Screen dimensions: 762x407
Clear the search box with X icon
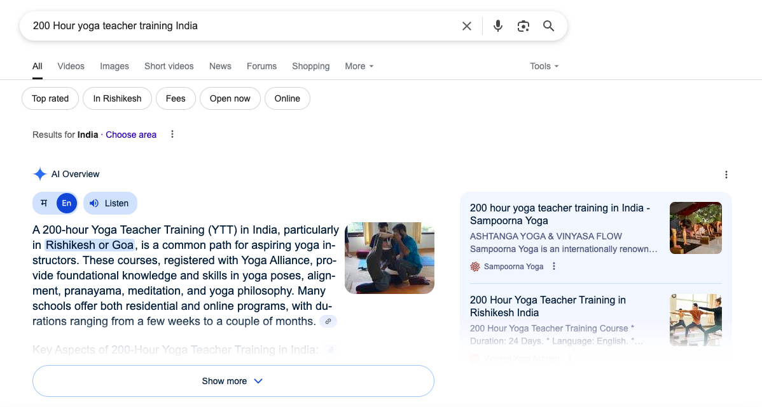pyautogui.click(x=467, y=26)
